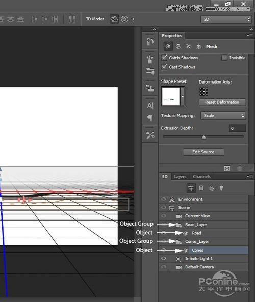Viewport: 255px width, 302px height.
Task: Filter 3D panel by meshes
Action: coord(201,188)
